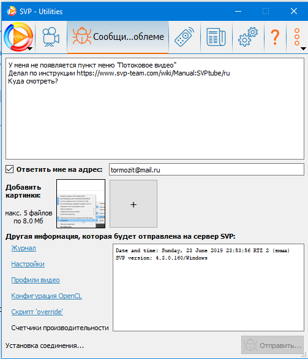The height and width of the screenshot is (359, 308).
Task: Open the "Скрипт 'override'" link
Action: tap(37, 312)
